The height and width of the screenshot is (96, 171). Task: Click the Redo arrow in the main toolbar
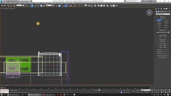(x=5, y=6)
